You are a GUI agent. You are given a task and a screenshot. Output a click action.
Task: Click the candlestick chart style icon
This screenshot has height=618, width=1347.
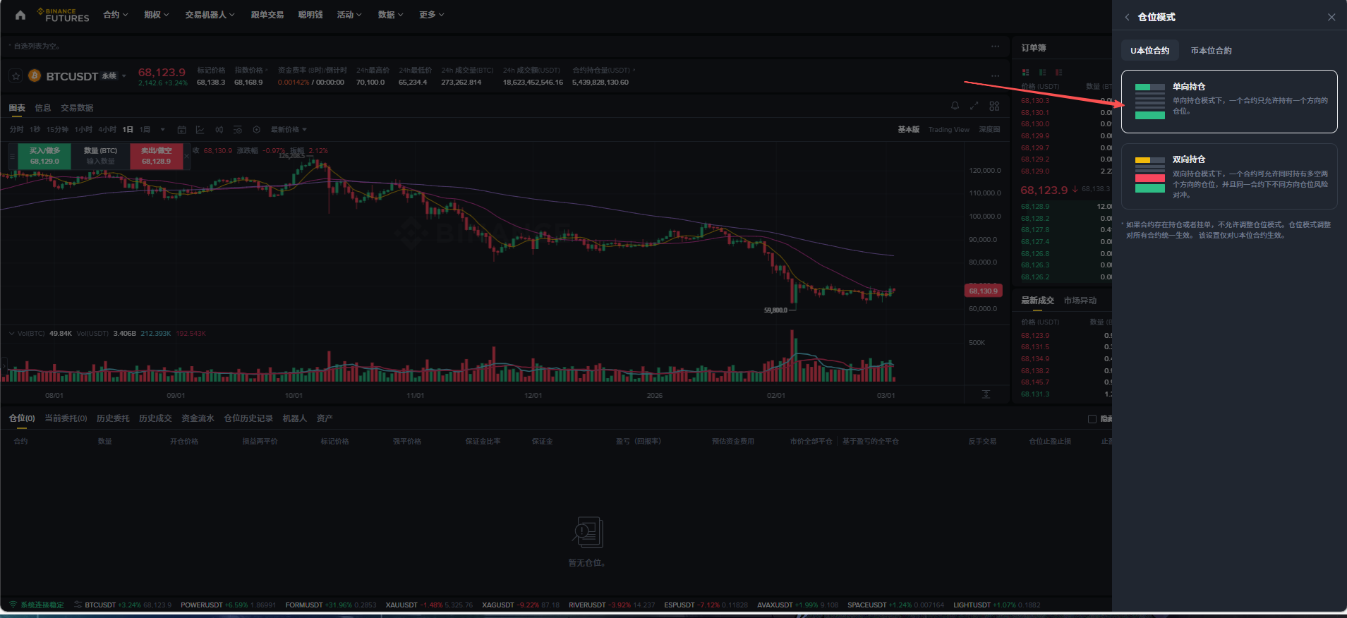[219, 130]
